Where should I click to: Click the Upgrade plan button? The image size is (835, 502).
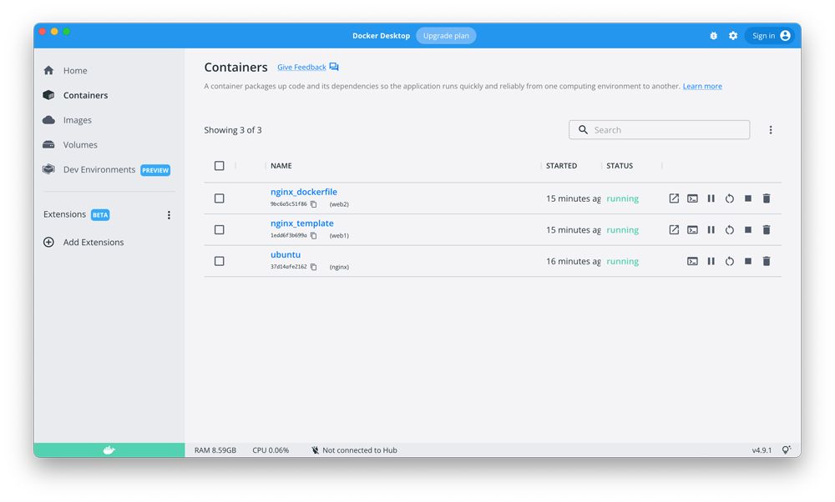(x=446, y=36)
